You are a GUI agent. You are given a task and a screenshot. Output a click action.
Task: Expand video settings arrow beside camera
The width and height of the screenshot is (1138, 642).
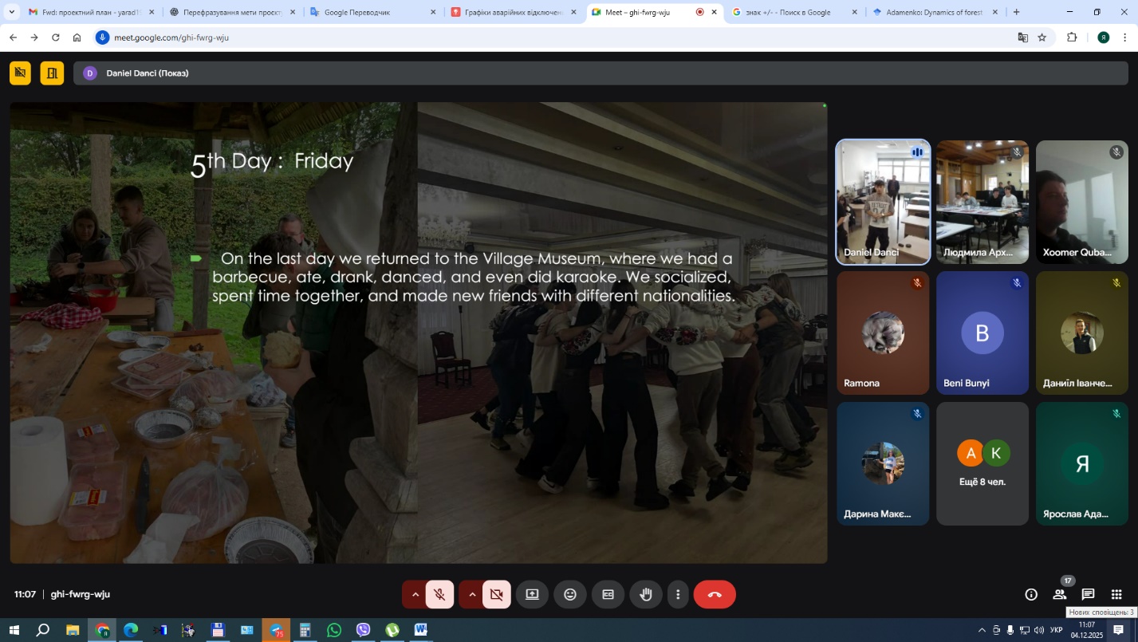pos(472,594)
